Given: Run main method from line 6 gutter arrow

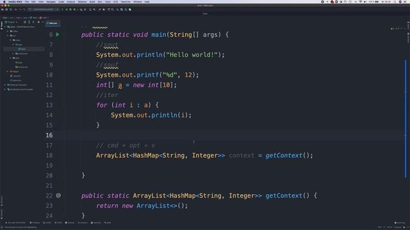Looking at the screenshot, I should coord(58,34).
